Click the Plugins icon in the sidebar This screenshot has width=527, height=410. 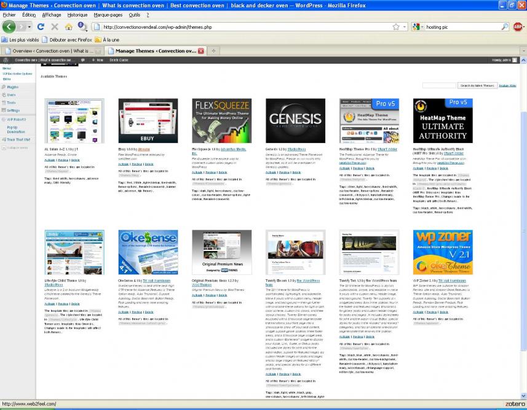click(4, 87)
